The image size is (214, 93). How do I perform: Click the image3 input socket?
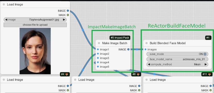98,58
